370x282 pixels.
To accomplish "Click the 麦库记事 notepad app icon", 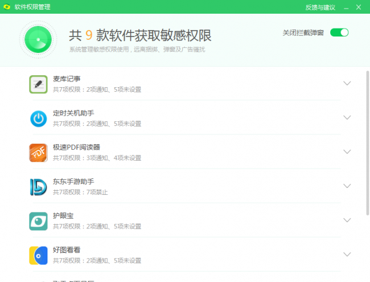I will 38,84.
